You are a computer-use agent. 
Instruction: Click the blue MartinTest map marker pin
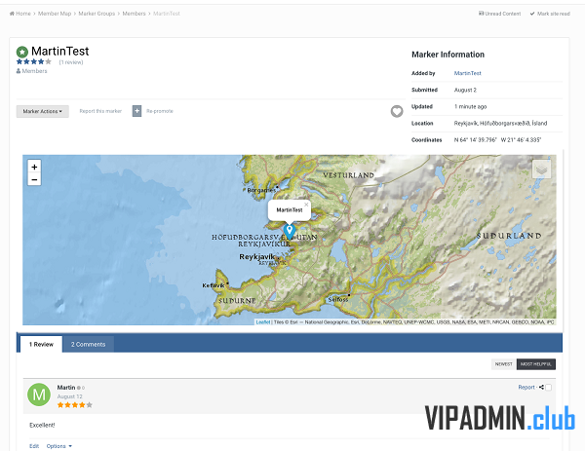point(290,231)
